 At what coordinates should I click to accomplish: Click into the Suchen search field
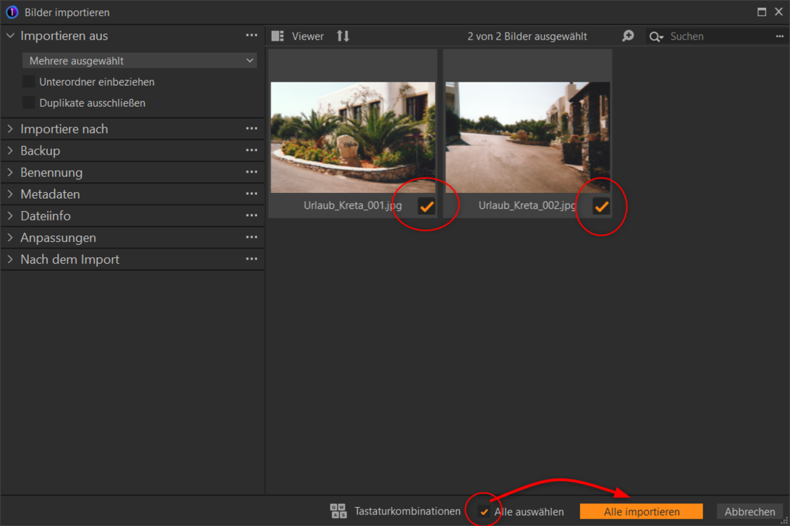point(716,36)
